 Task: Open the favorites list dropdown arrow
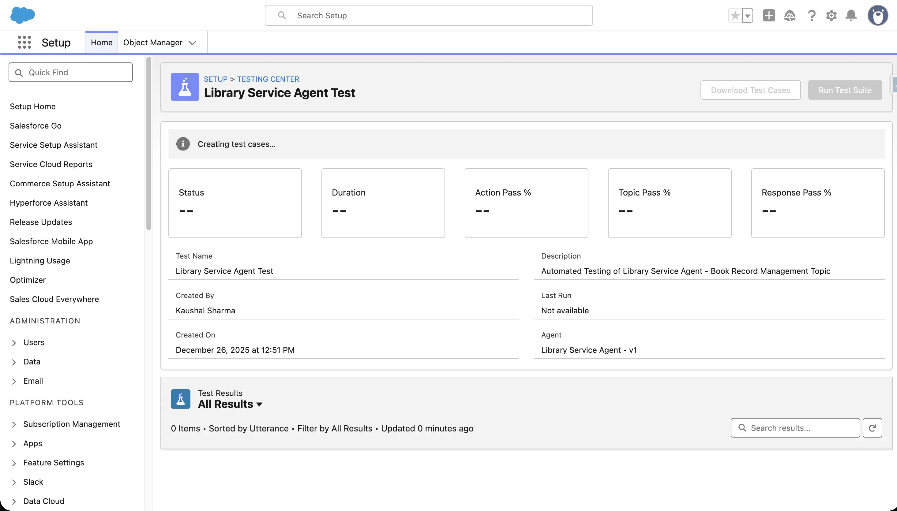tap(747, 15)
